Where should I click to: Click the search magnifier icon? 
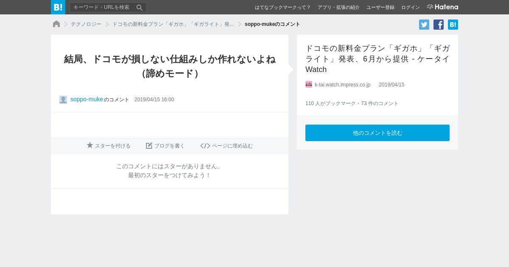(x=139, y=7)
